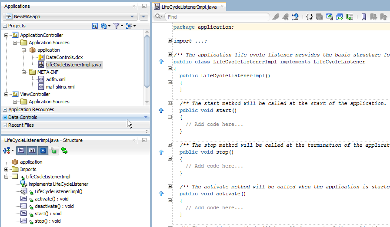390x227 pixels.
Task: Select DataControls.dcx file
Action: 64,57
